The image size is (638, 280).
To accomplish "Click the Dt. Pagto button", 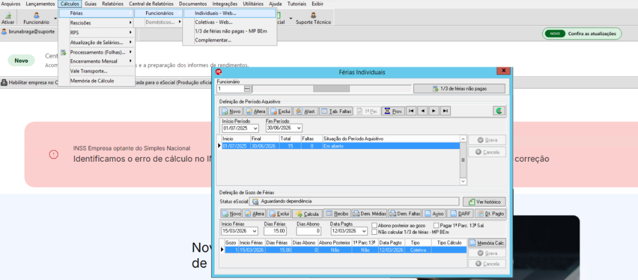I will tap(490, 214).
